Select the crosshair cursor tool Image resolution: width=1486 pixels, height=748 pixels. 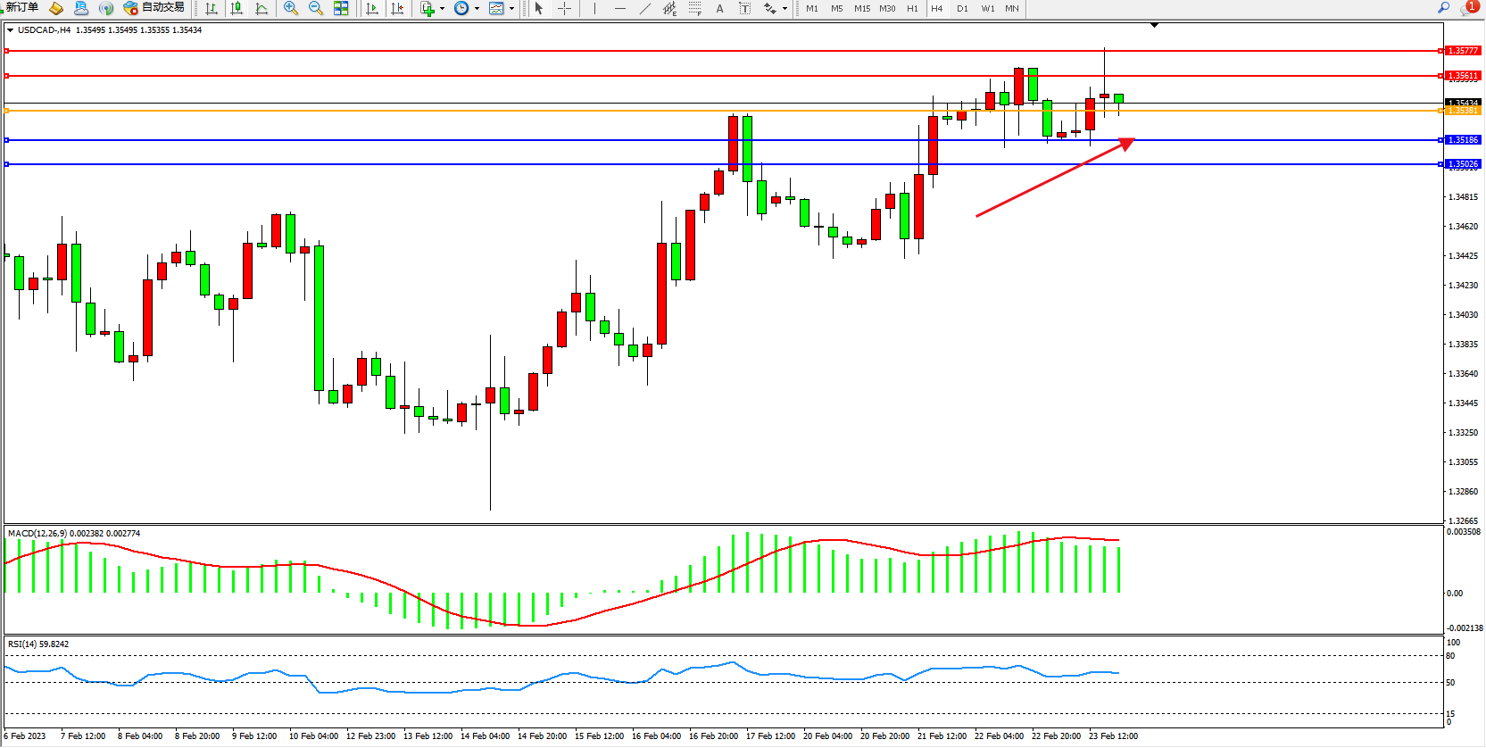click(564, 9)
